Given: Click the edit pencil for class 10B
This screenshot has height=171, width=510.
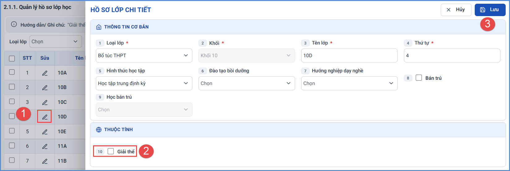Looking at the screenshot, I should pyautogui.click(x=45, y=88).
